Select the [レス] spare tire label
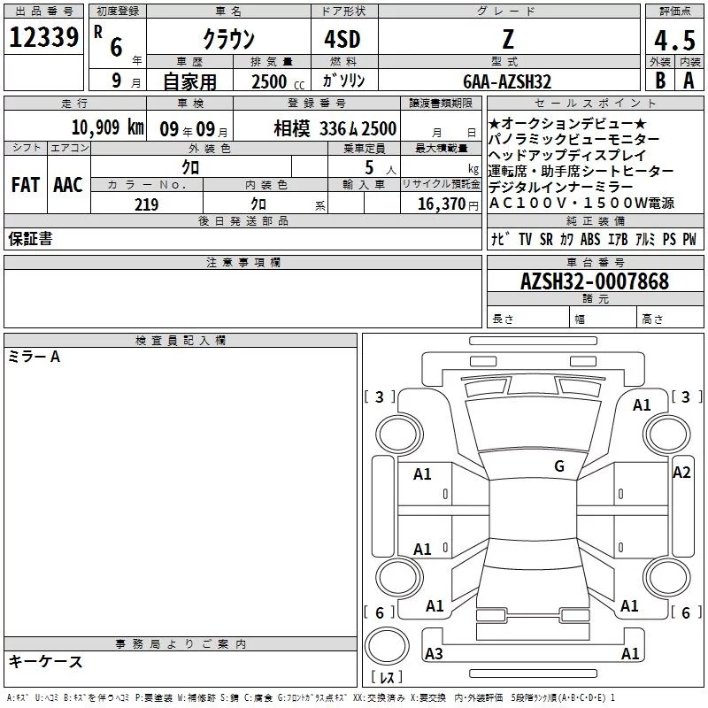Viewport: 708px width, 708px height. click(x=387, y=676)
